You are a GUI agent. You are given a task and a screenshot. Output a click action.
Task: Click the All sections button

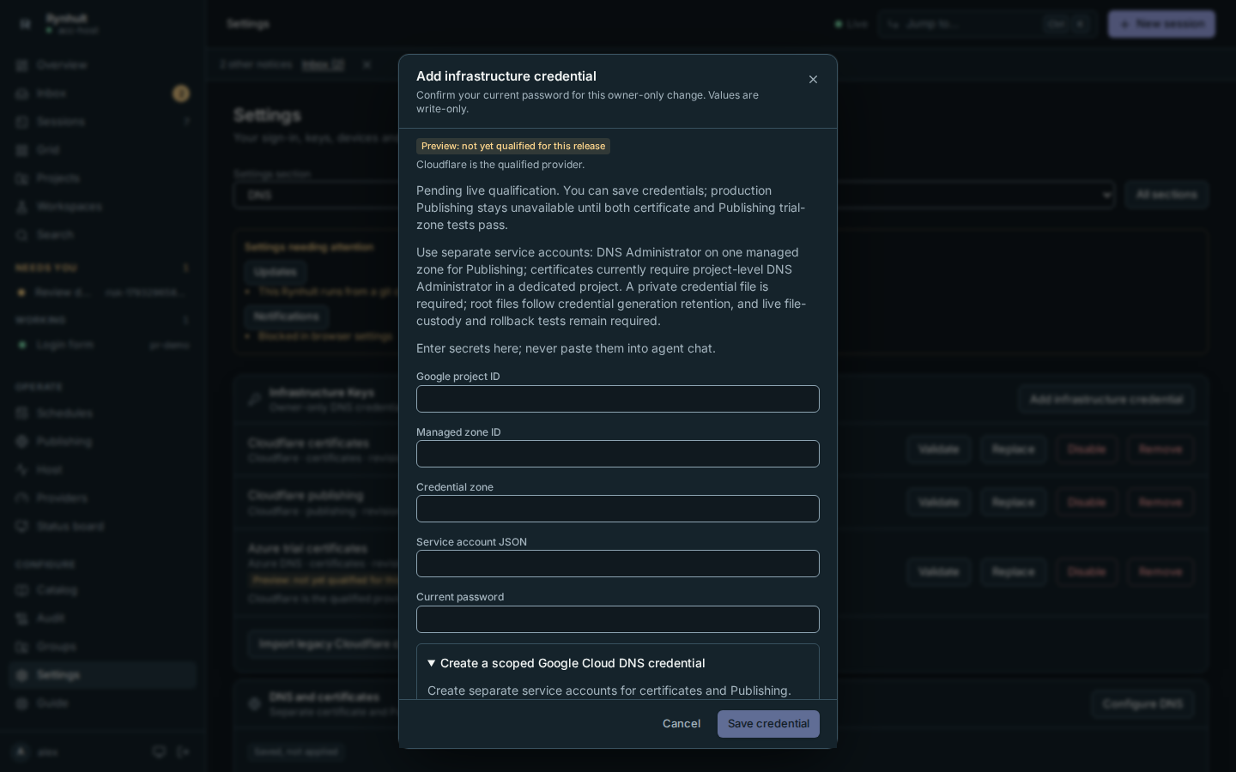1166,195
